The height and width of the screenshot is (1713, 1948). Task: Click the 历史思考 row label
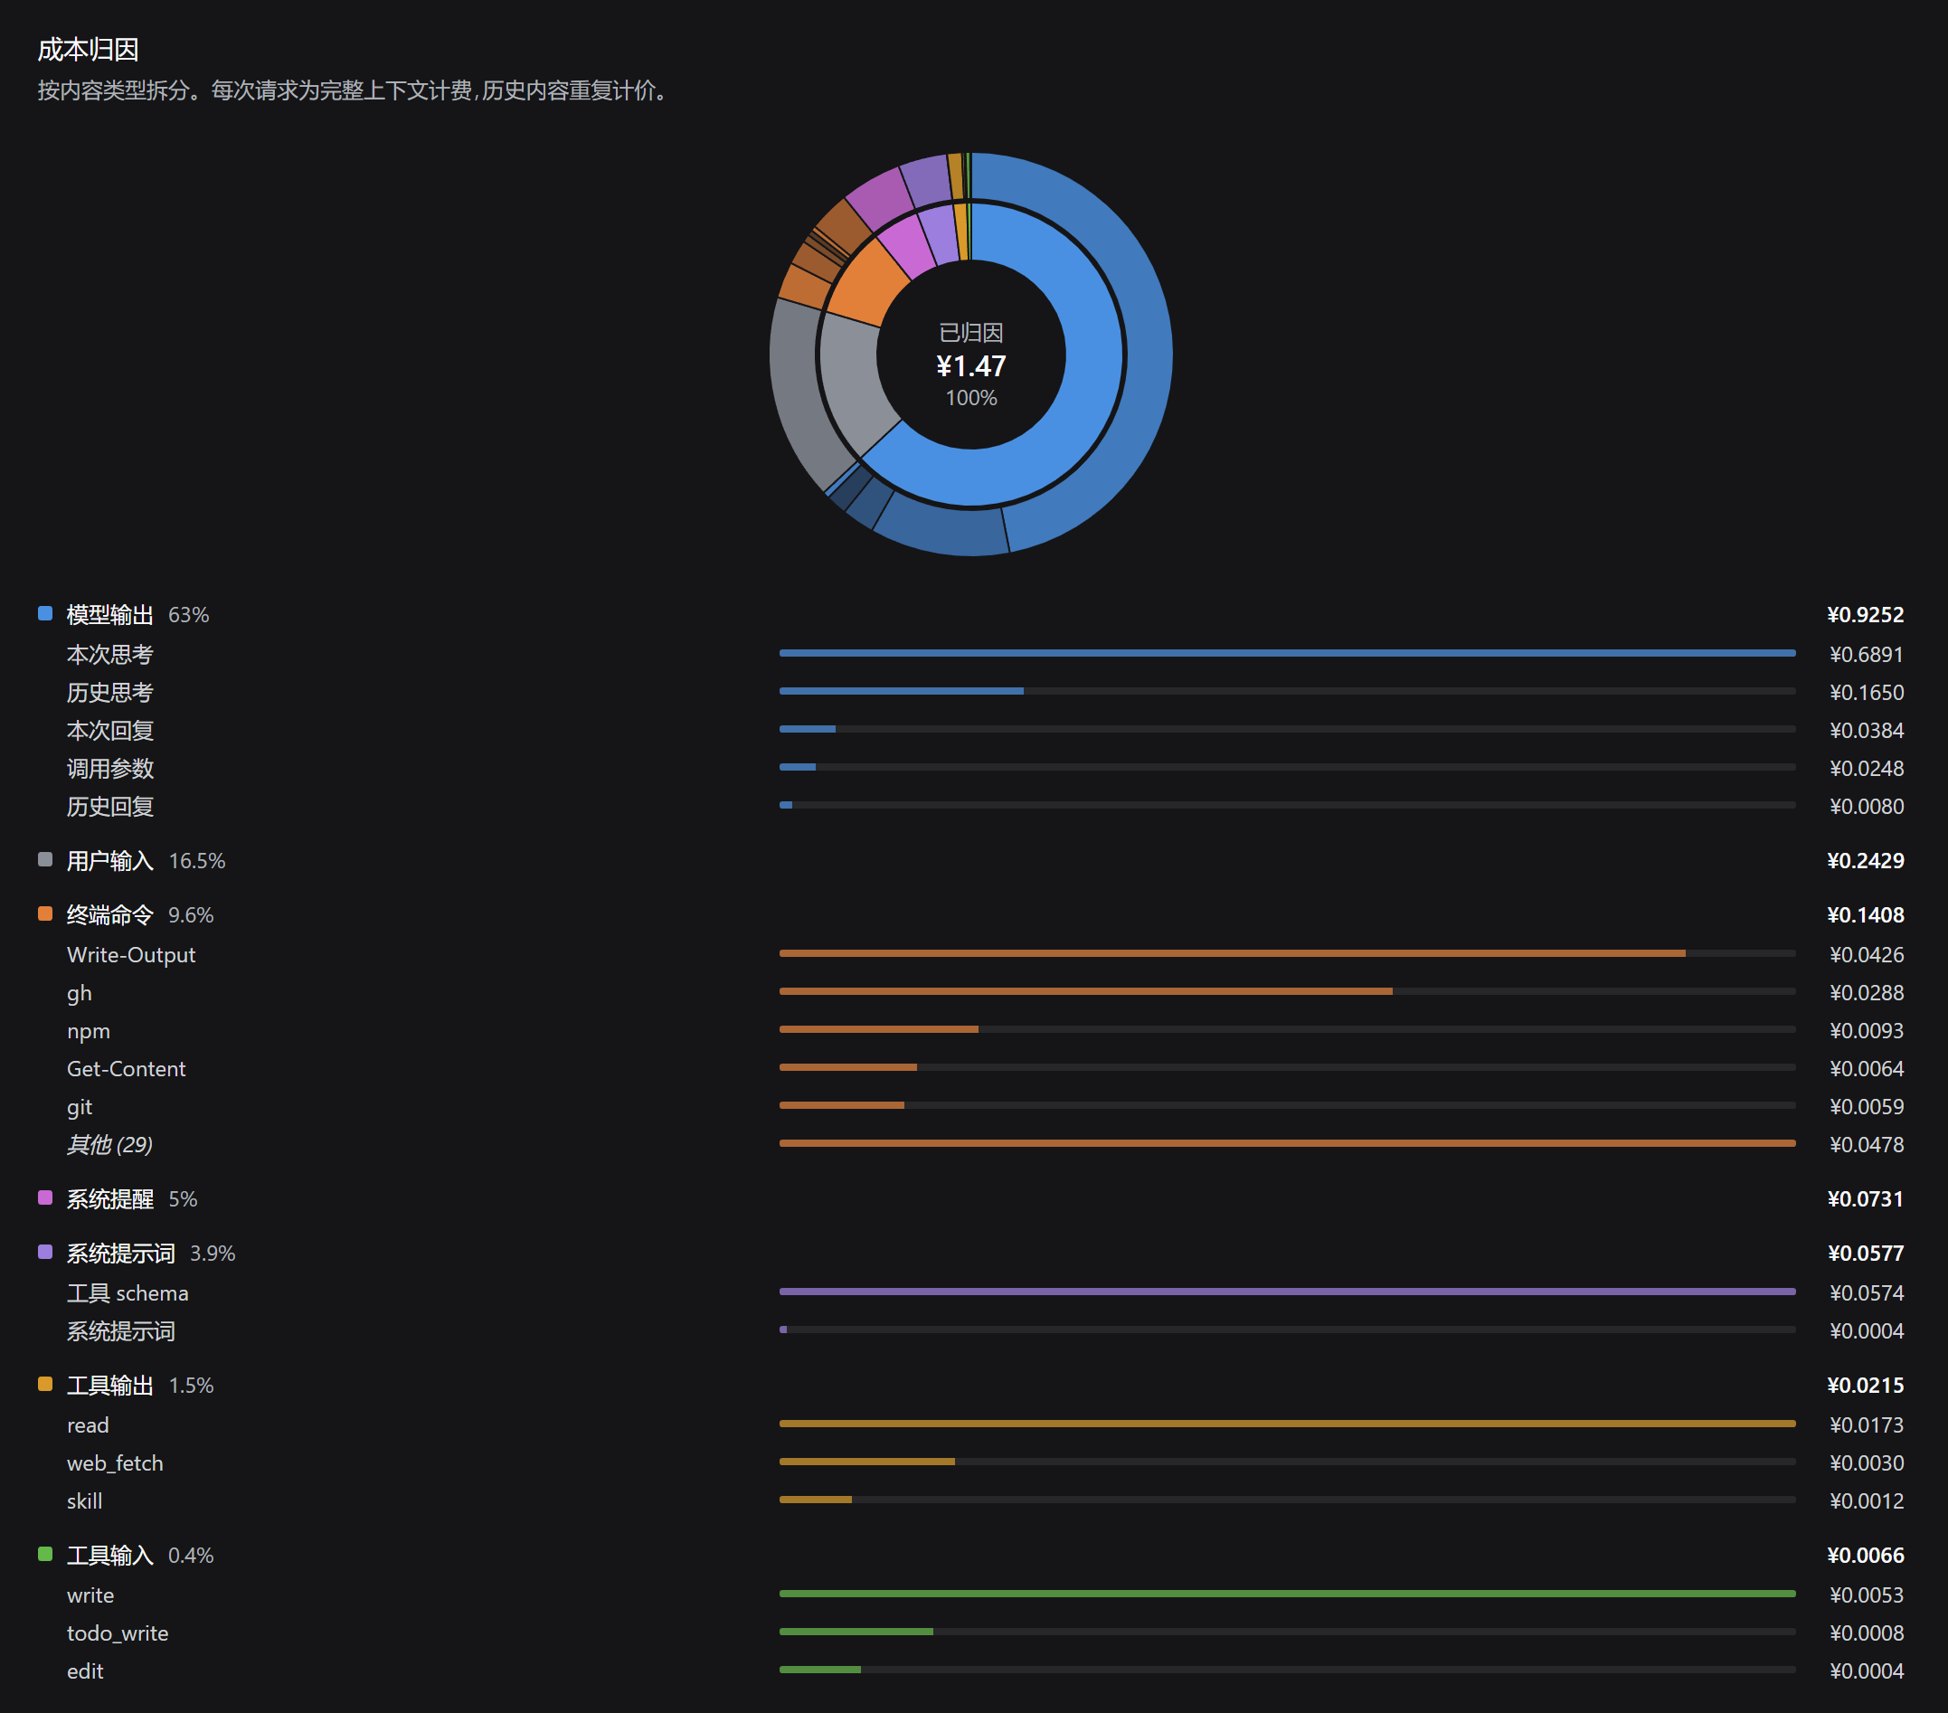[109, 693]
